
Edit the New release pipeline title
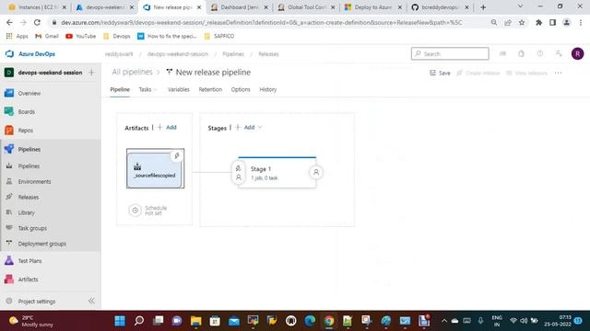pyautogui.click(x=213, y=72)
